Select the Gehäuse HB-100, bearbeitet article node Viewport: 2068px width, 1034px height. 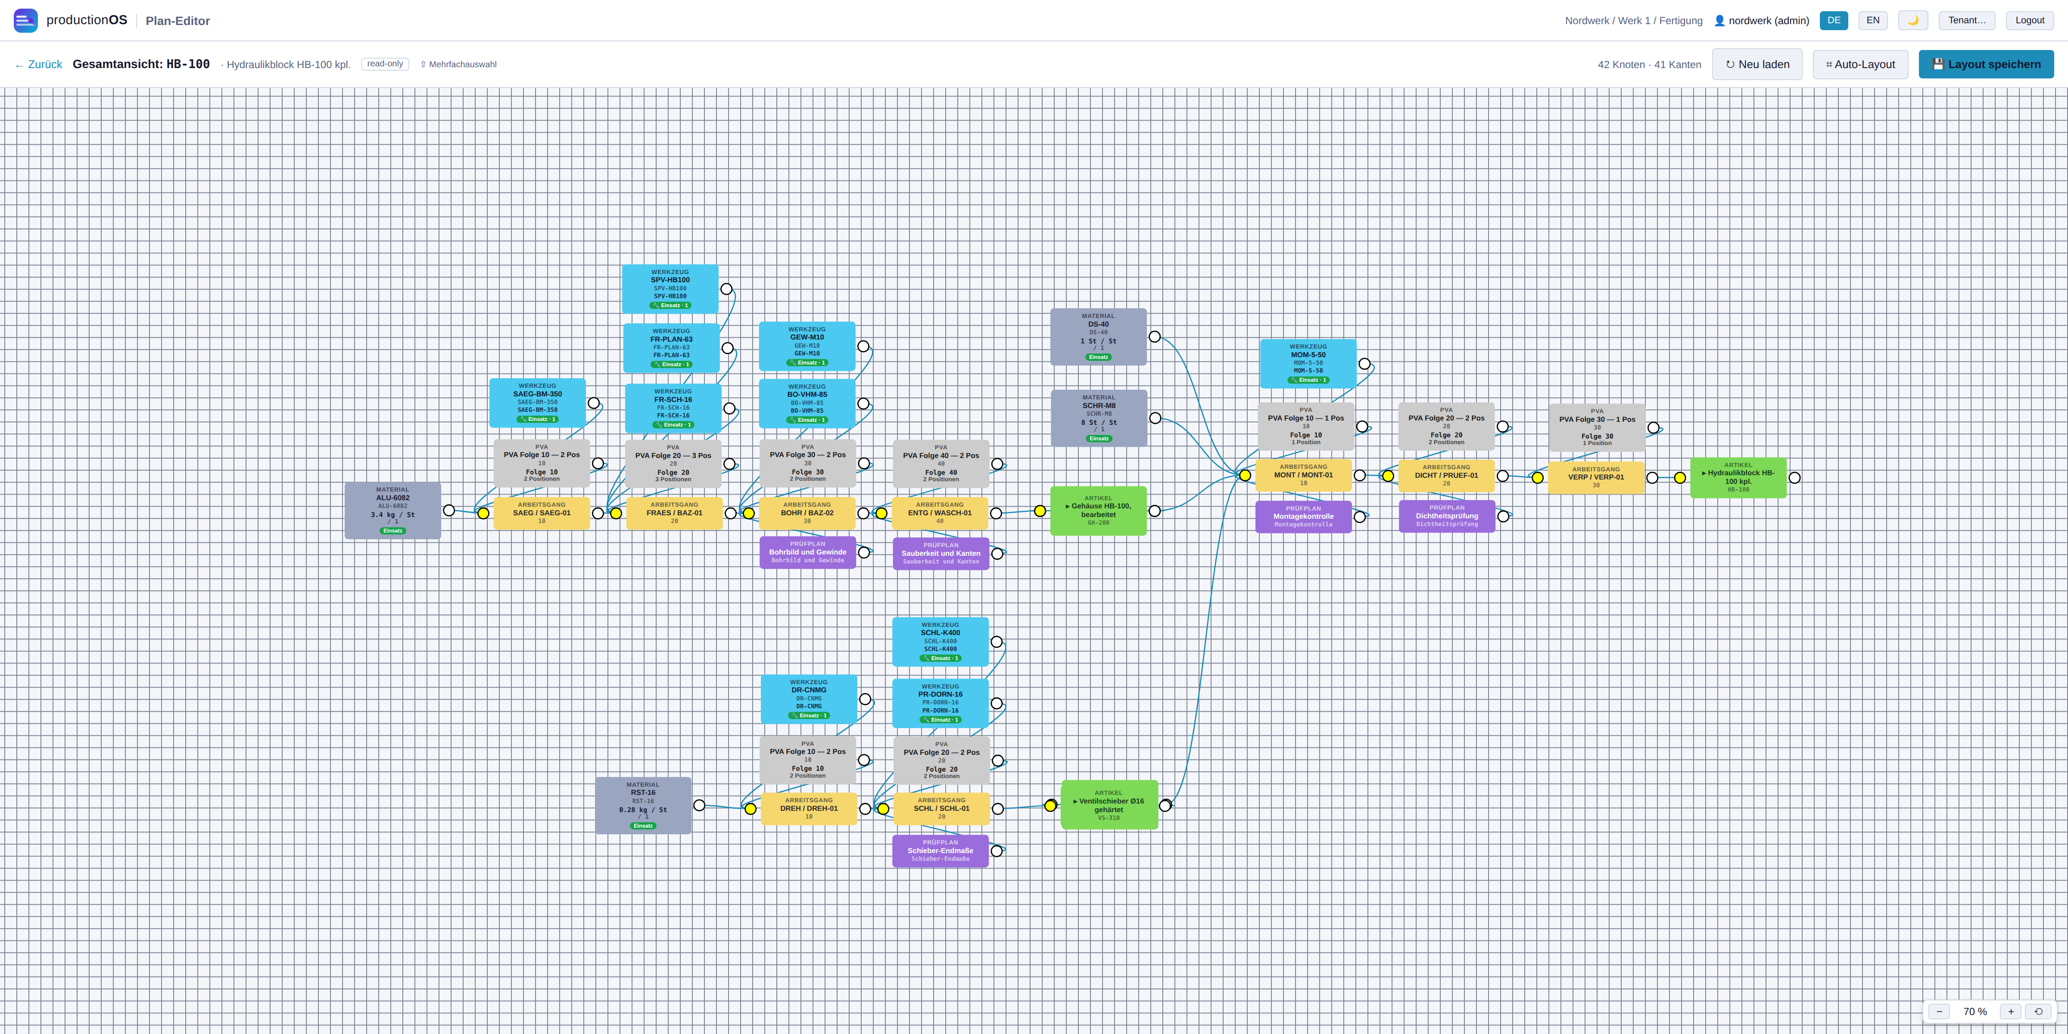[x=1098, y=511]
